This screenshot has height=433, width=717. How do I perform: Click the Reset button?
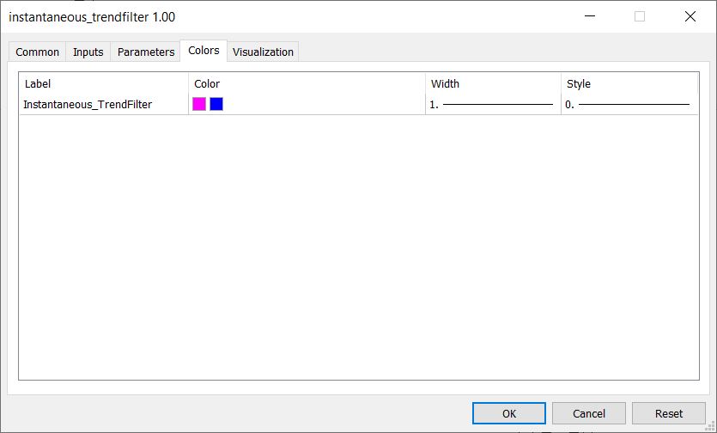pyautogui.click(x=669, y=413)
